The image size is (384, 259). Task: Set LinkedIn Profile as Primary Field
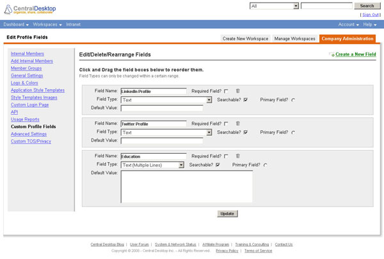pyautogui.click(x=293, y=100)
